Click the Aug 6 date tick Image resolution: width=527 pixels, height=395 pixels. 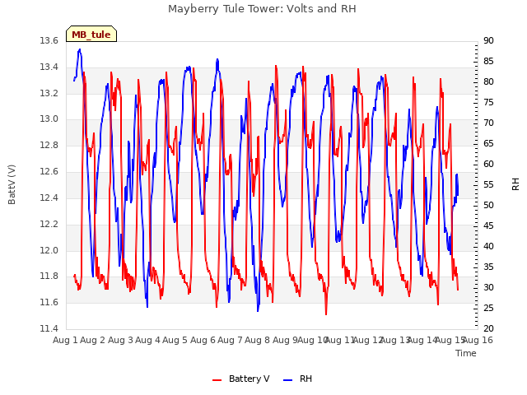(203, 340)
